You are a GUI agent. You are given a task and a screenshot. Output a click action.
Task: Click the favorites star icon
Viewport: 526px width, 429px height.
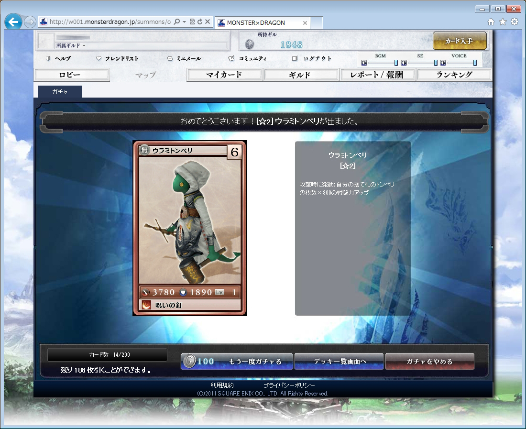(x=503, y=22)
